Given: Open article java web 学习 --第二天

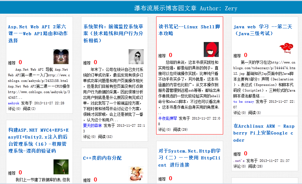Looking at the screenshot, I should pos(263,30).
